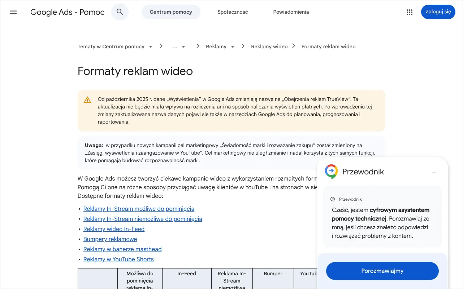Open the Bumpery reklamowe link
This screenshot has width=463, height=289.
point(110,239)
